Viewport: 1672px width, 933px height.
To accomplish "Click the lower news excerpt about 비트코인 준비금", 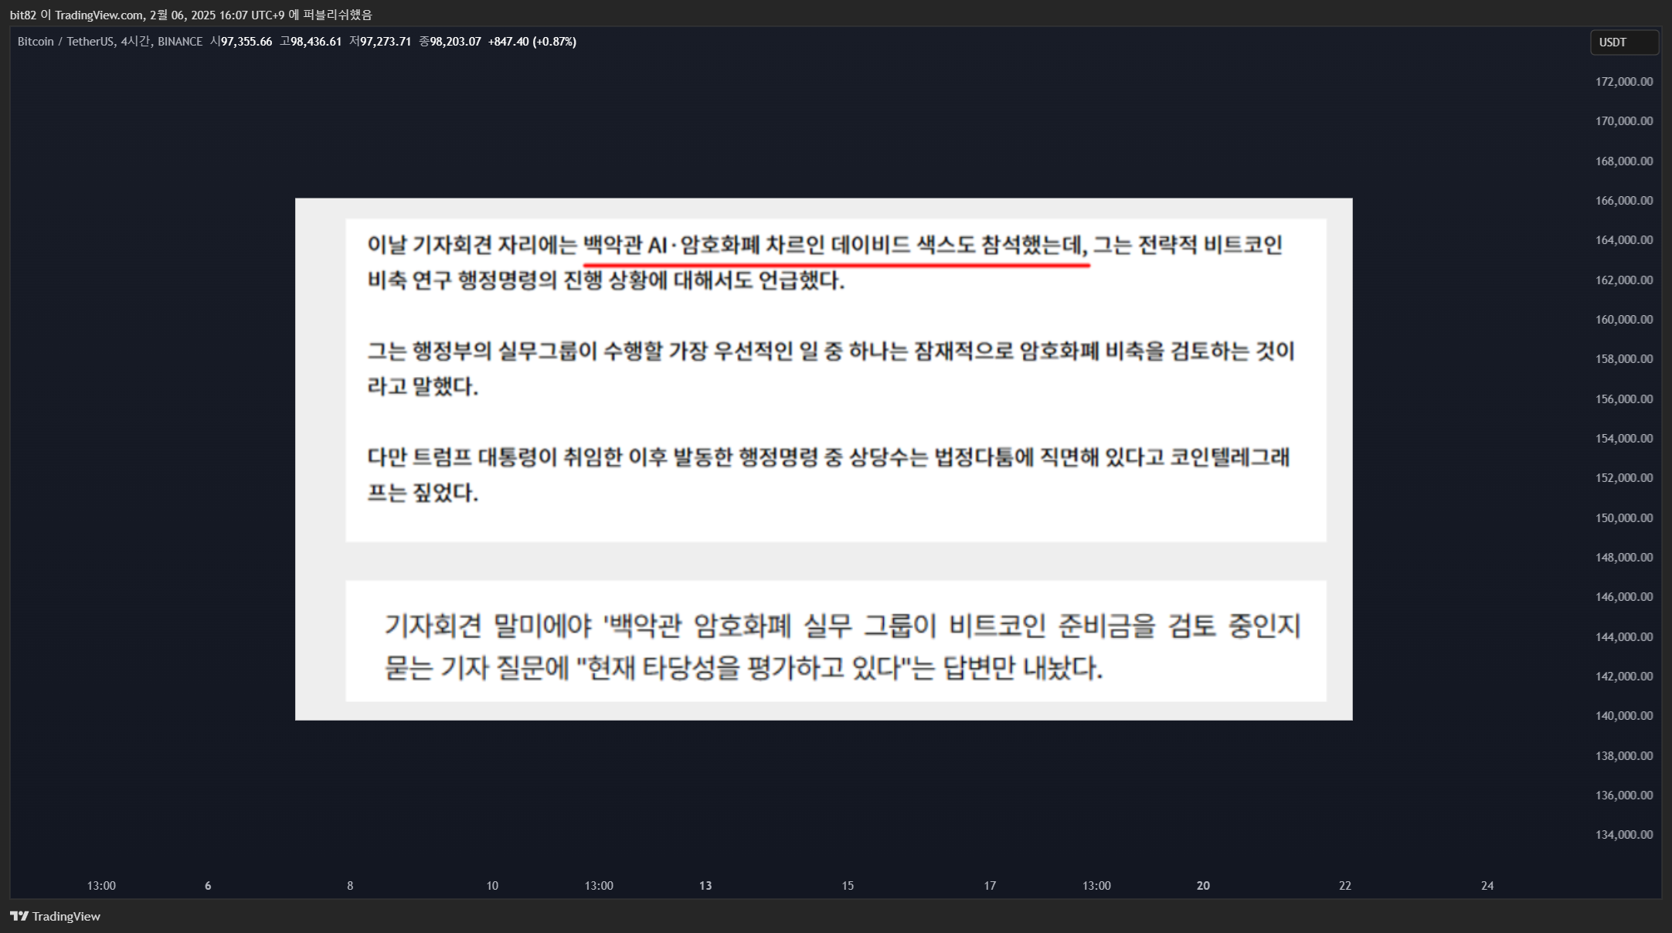I will (835, 641).
